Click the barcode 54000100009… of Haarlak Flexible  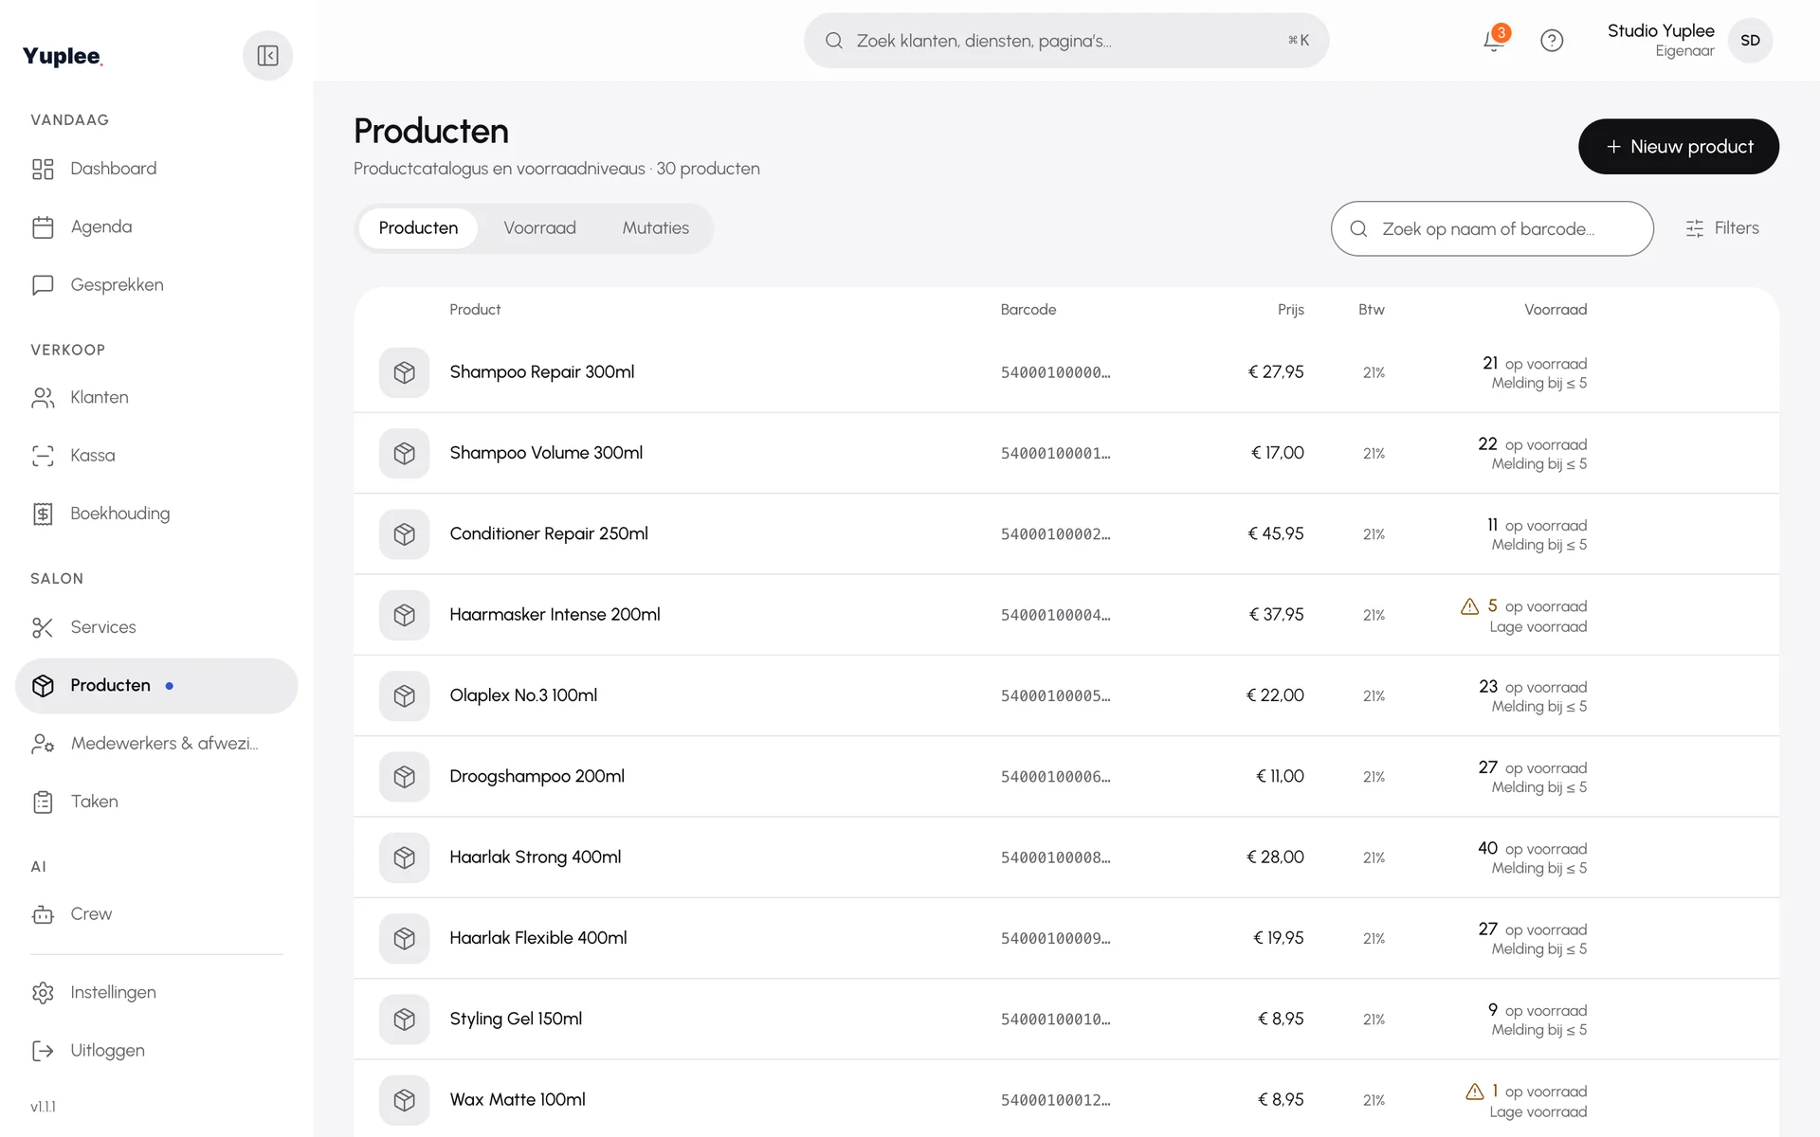[1055, 939]
